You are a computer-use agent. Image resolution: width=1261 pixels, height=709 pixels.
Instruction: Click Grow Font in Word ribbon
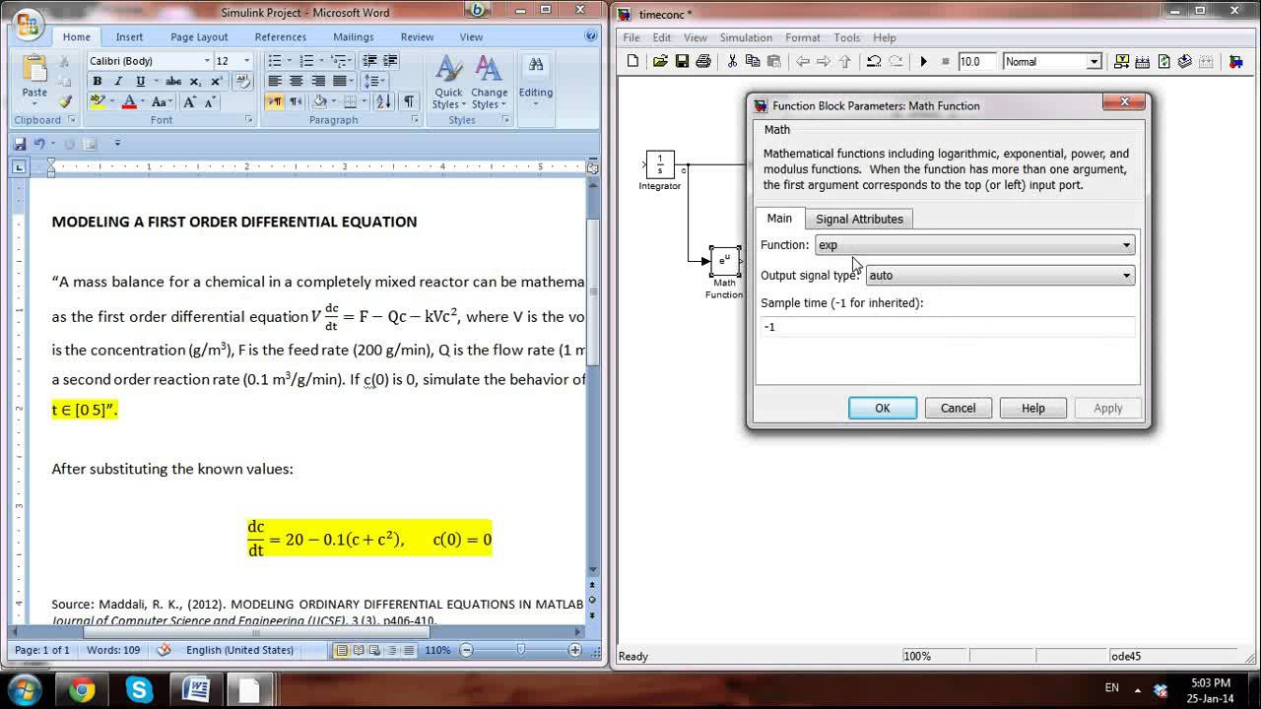pos(190,102)
